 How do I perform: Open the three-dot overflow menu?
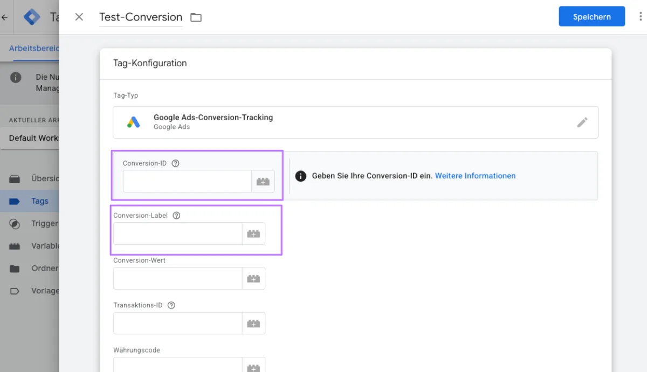641,16
